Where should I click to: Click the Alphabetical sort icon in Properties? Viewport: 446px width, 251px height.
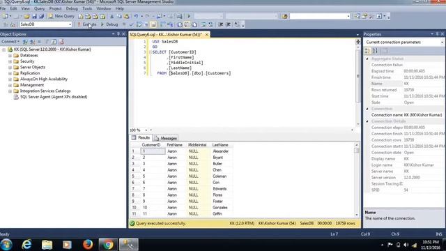(x=375, y=51)
